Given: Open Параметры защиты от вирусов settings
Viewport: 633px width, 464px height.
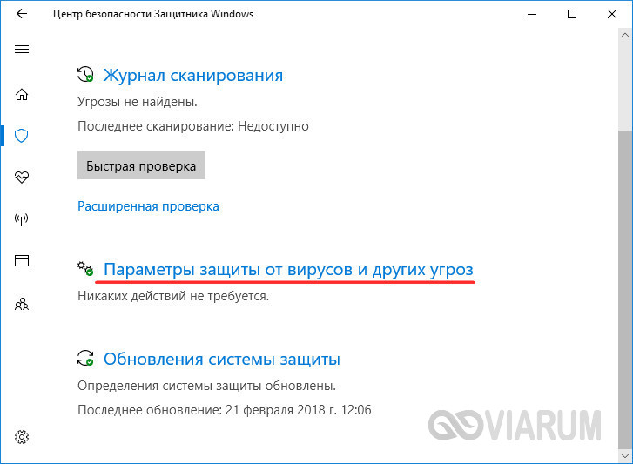Looking at the screenshot, I should (x=288, y=270).
